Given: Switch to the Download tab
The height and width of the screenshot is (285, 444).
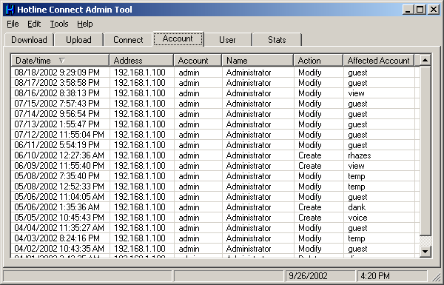Looking at the screenshot, I should click(29, 40).
